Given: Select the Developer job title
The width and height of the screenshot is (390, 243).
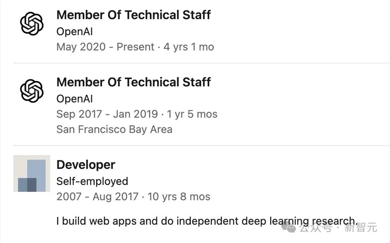Looking at the screenshot, I should tap(86, 164).
